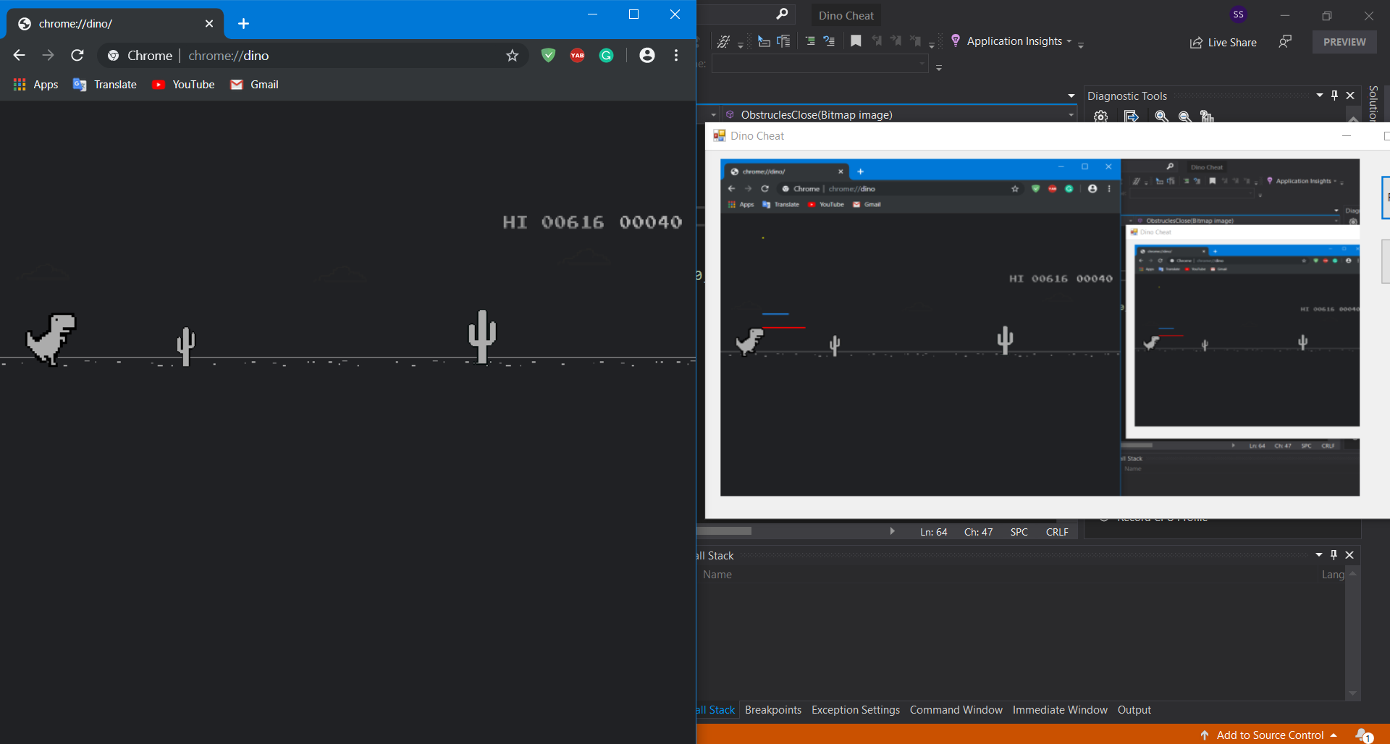The image size is (1390, 744).
Task: Click the CRLF line ending indicator
Action: pyautogui.click(x=1057, y=532)
